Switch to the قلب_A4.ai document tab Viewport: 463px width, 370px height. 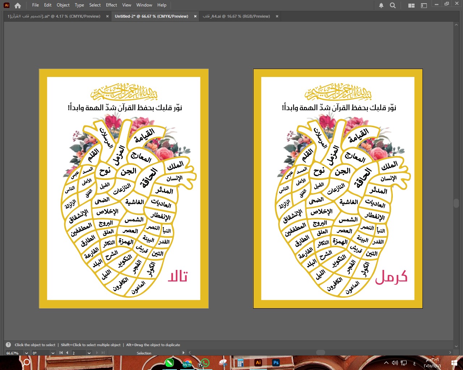(x=236, y=16)
